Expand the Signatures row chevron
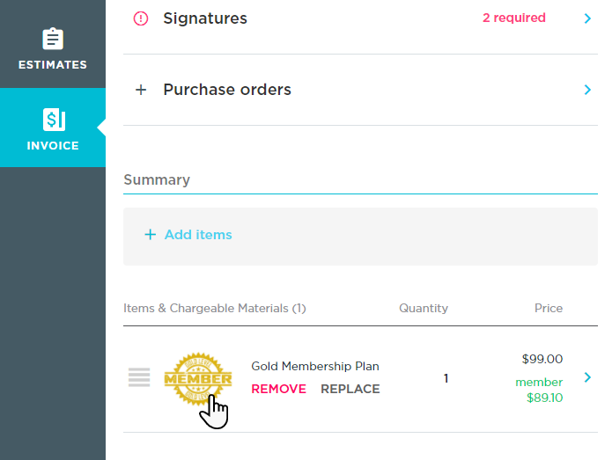612x460 pixels. pyautogui.click(x=587, y=18)
